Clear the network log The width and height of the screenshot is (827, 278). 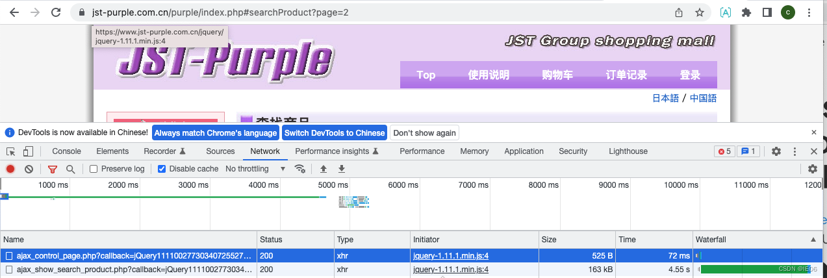tap(29, 169)
